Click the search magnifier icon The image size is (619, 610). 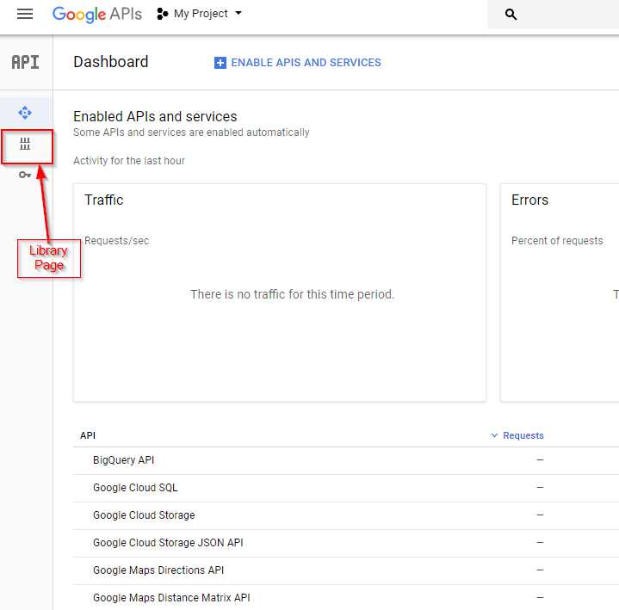point(511,15)
